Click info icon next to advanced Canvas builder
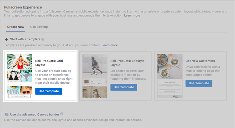235x128 pixels. (x=62, y=114)
